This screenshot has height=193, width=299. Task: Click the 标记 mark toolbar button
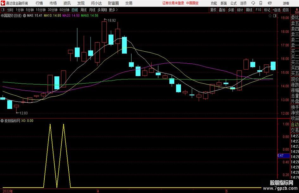pos(267,10)
